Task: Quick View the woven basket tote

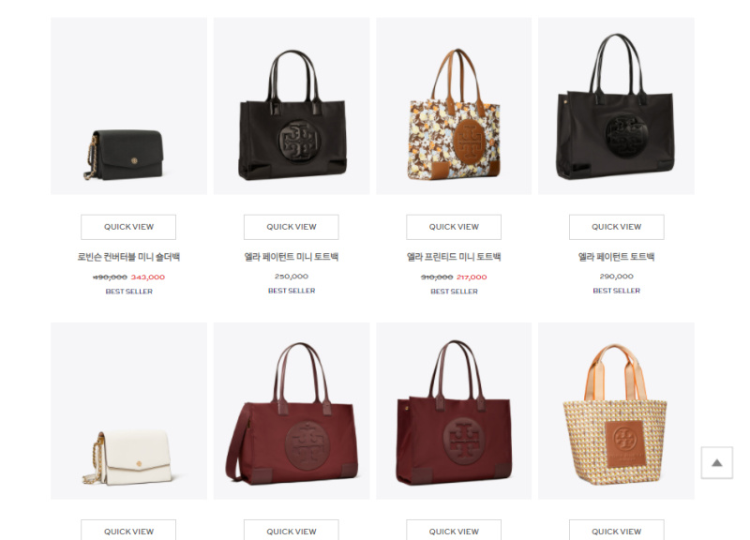Action: coord(617,530)
